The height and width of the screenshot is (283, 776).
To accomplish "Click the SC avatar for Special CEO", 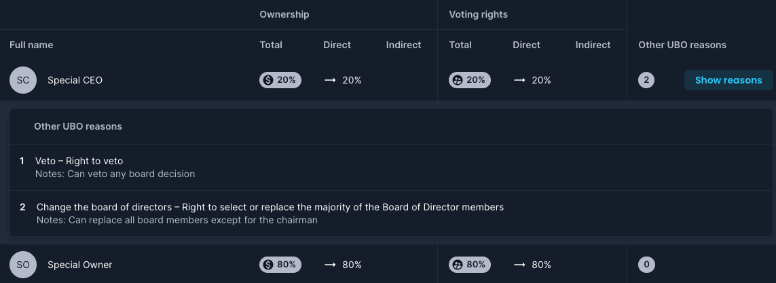I will tap(23, 80).
